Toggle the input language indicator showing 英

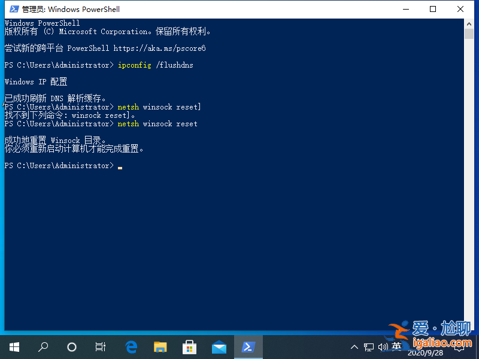tap(397, 346)
